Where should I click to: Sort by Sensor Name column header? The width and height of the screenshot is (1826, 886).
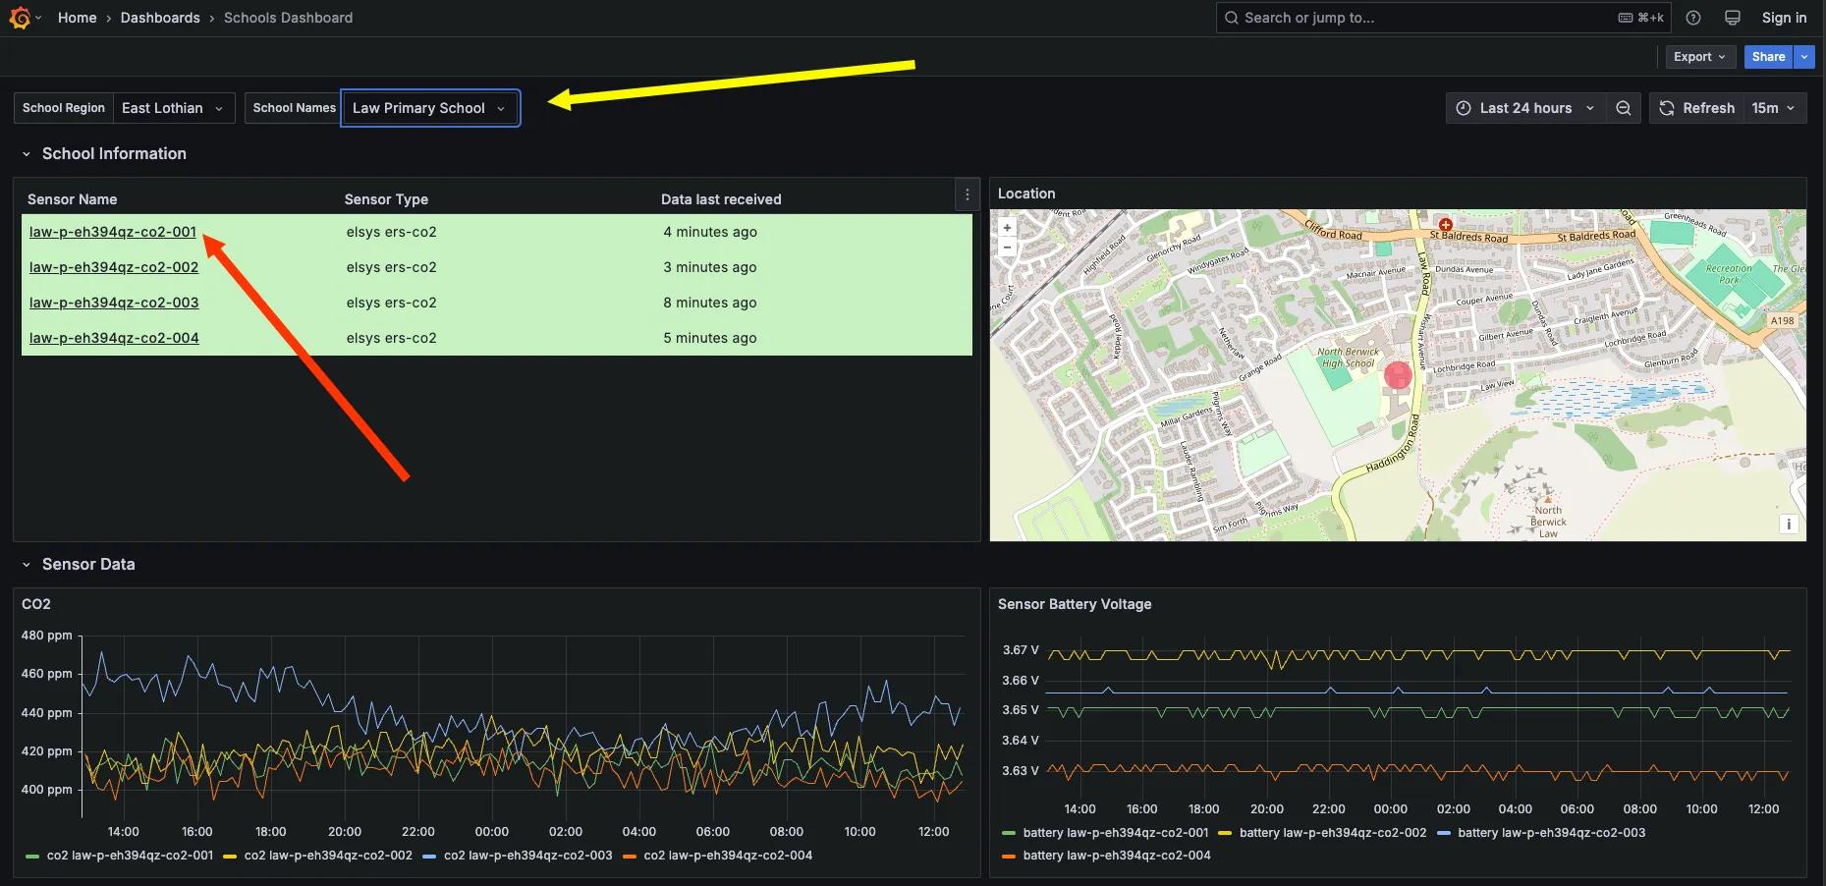72,199
